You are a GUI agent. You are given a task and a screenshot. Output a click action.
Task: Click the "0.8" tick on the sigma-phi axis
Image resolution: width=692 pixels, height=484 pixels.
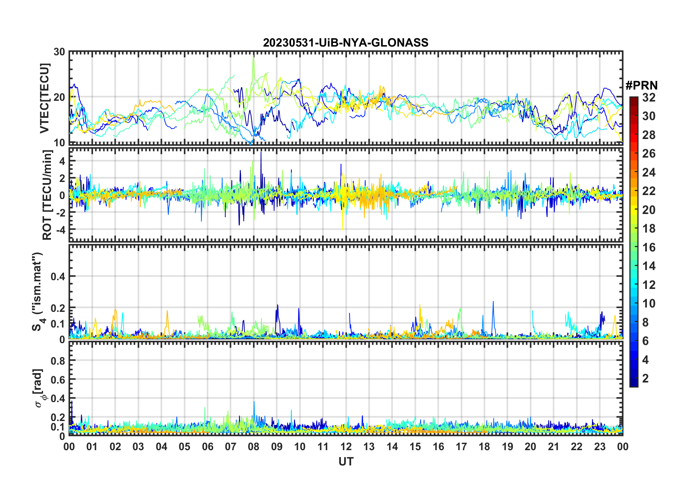click(58, 361)
